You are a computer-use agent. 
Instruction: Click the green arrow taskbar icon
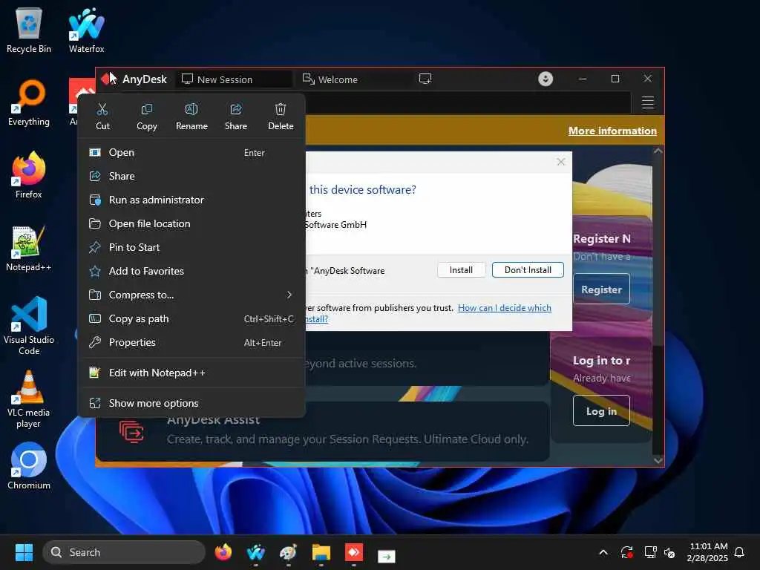point(386,556)
